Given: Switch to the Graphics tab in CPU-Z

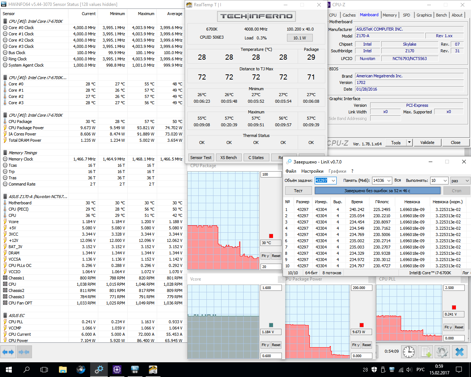Looking at the screenshot, I should click(424, 15).
